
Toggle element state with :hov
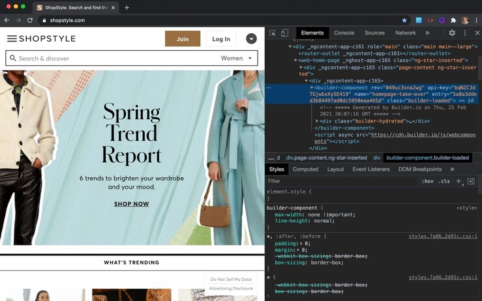point(427,181)
